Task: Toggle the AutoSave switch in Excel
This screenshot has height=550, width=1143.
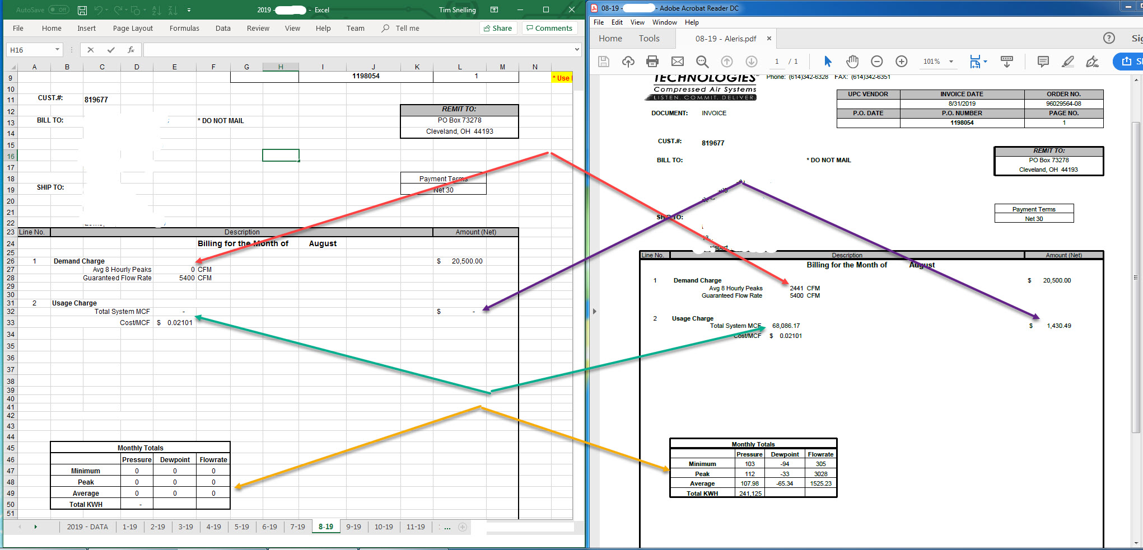Action: click(x=58, y=10)
